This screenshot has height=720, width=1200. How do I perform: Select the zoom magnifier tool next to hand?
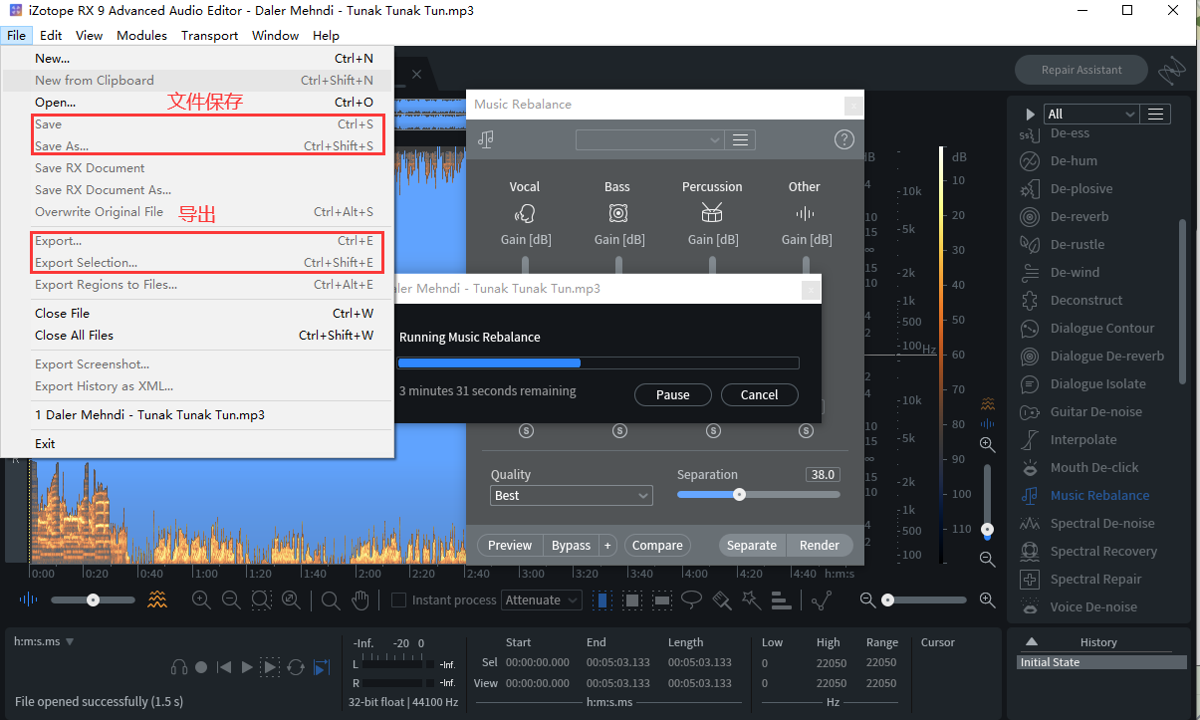[x=331, y=600]
